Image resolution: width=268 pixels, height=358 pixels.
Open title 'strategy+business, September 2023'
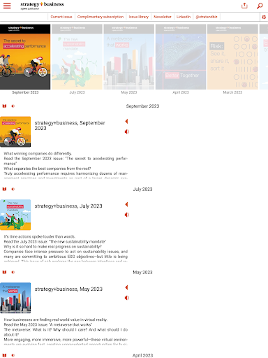[70, 125]
